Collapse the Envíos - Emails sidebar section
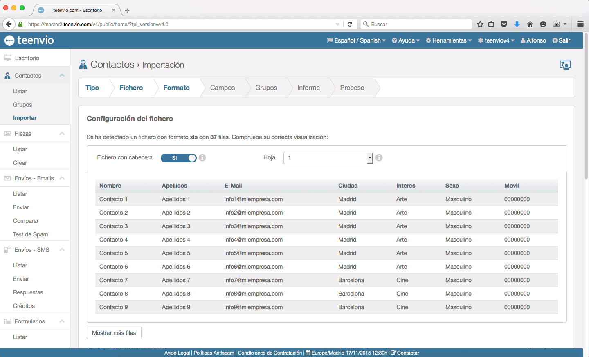The width and height of the screenshot is (589, 357). [62, 178]
